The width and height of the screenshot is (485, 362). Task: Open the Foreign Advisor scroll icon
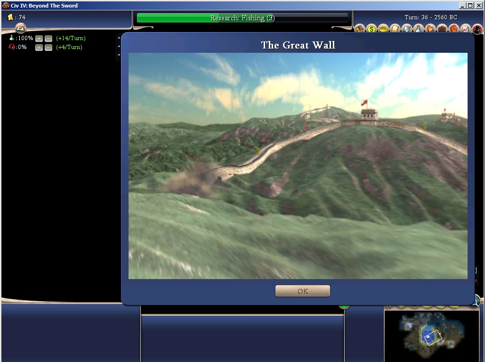tap(395, 29)
